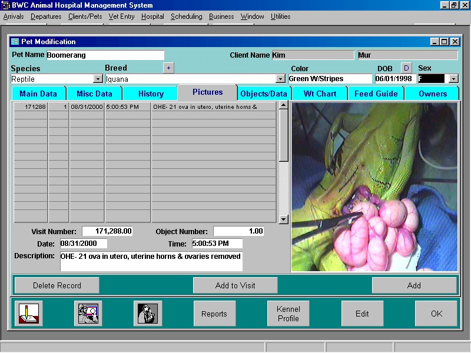Open the Species dropdown
Screen dimensions: 471x353
(x=97, y=78)
